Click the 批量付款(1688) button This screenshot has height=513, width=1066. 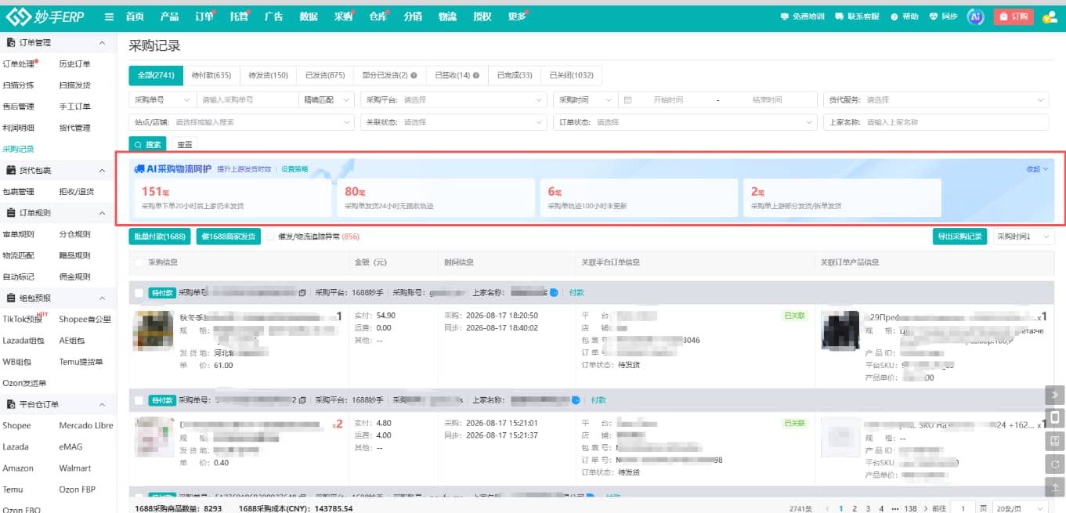[x=160, y=237]
